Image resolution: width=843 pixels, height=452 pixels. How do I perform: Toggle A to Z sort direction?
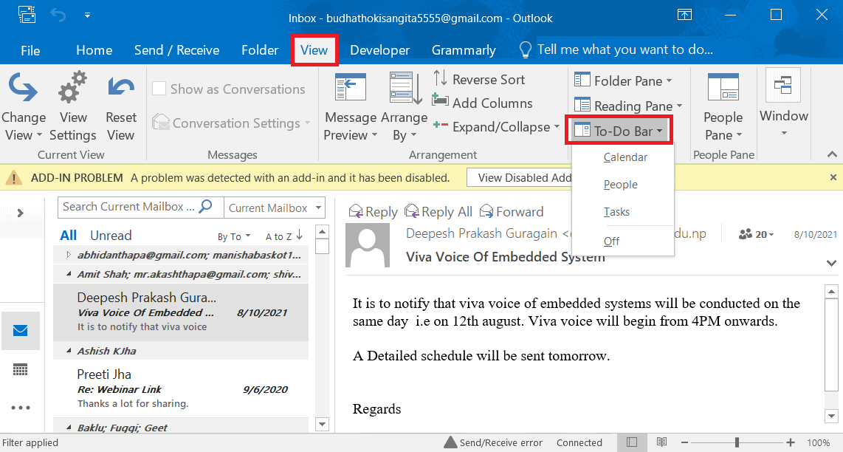point(284,236)
